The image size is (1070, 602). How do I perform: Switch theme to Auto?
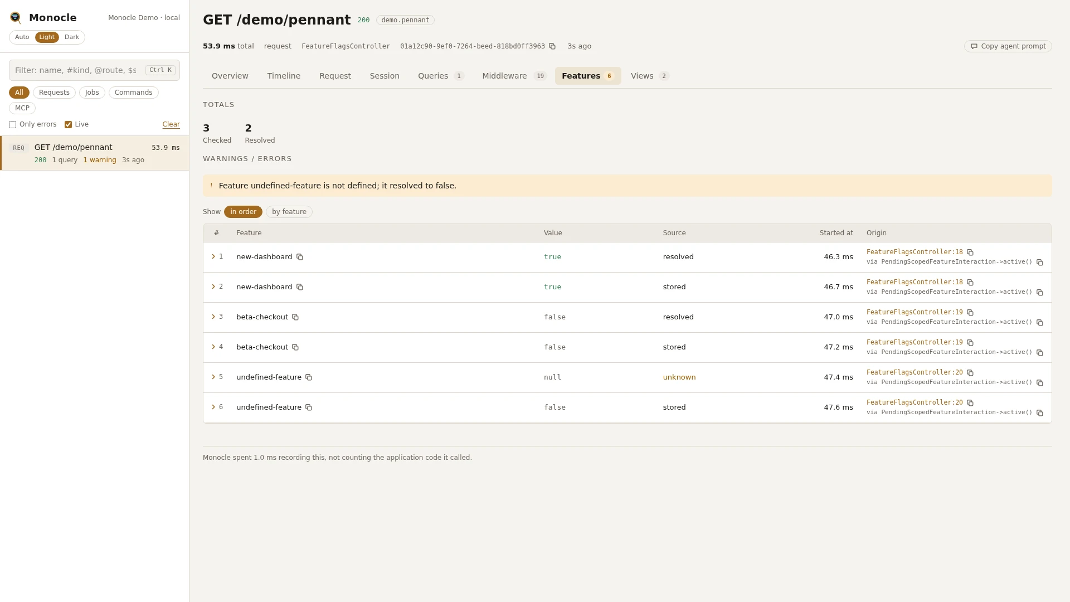pos(22,37)
